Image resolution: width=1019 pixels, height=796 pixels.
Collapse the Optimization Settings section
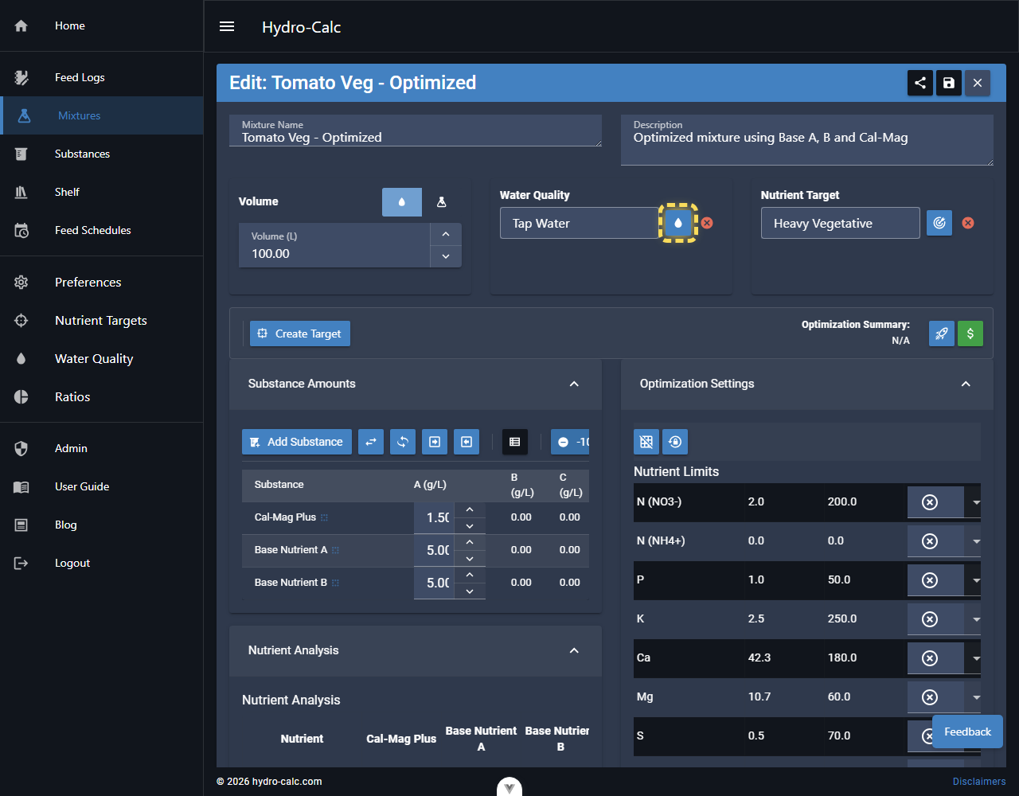(x=966, y=384)
